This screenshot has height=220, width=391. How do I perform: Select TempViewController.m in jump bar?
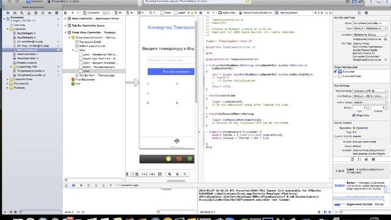click(255, 13)
